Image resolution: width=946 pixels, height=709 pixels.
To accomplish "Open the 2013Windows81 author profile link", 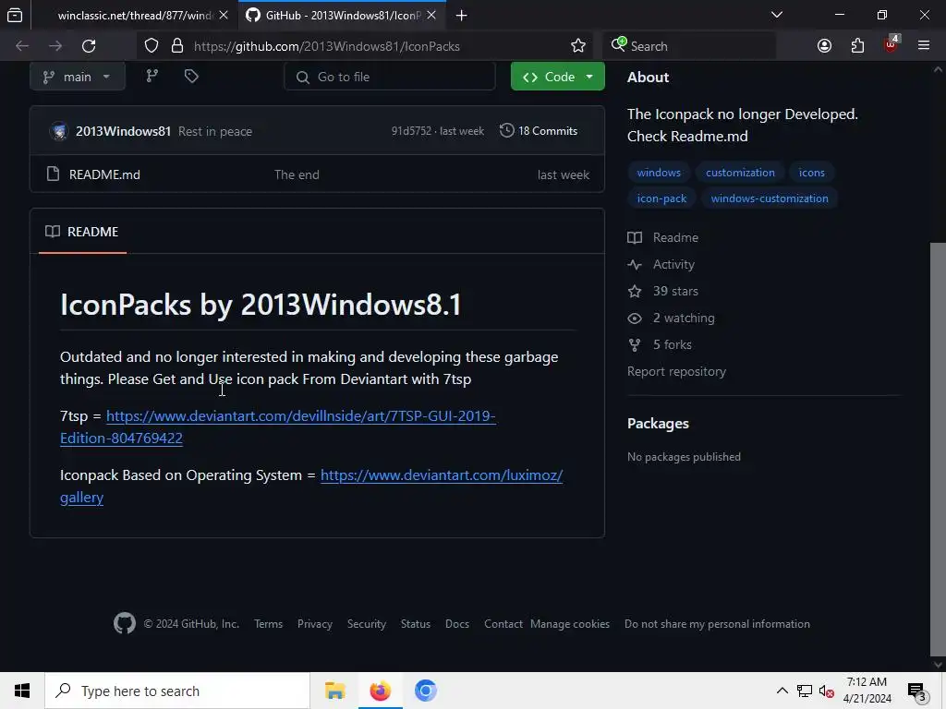I will [x=123, y=131].
